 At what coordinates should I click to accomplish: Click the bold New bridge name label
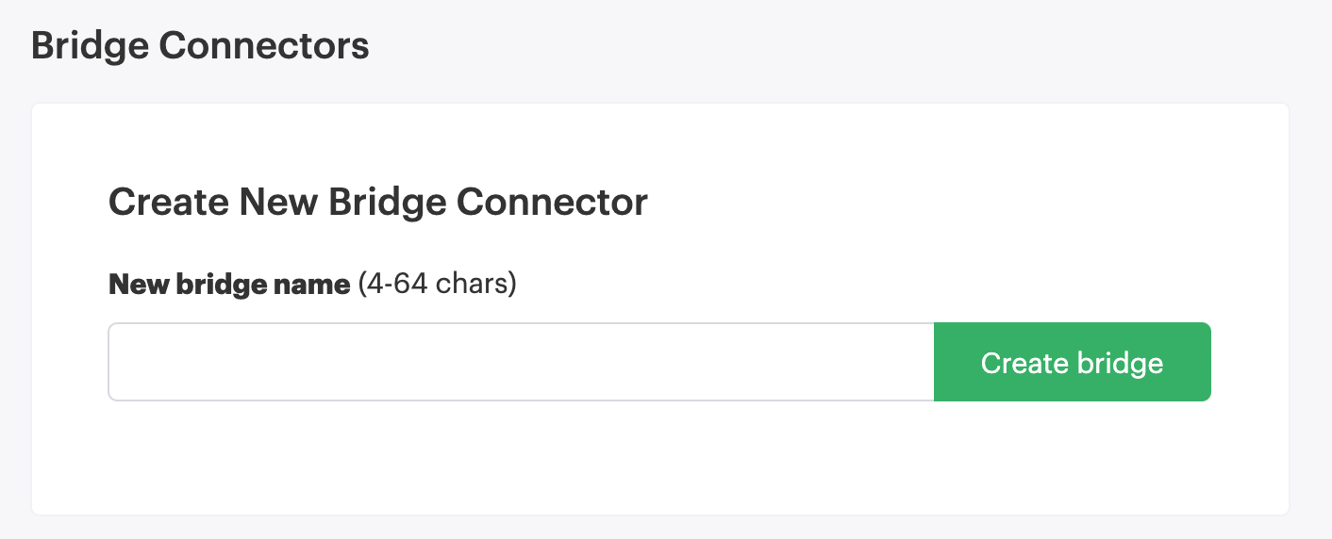tap(229, 284)
